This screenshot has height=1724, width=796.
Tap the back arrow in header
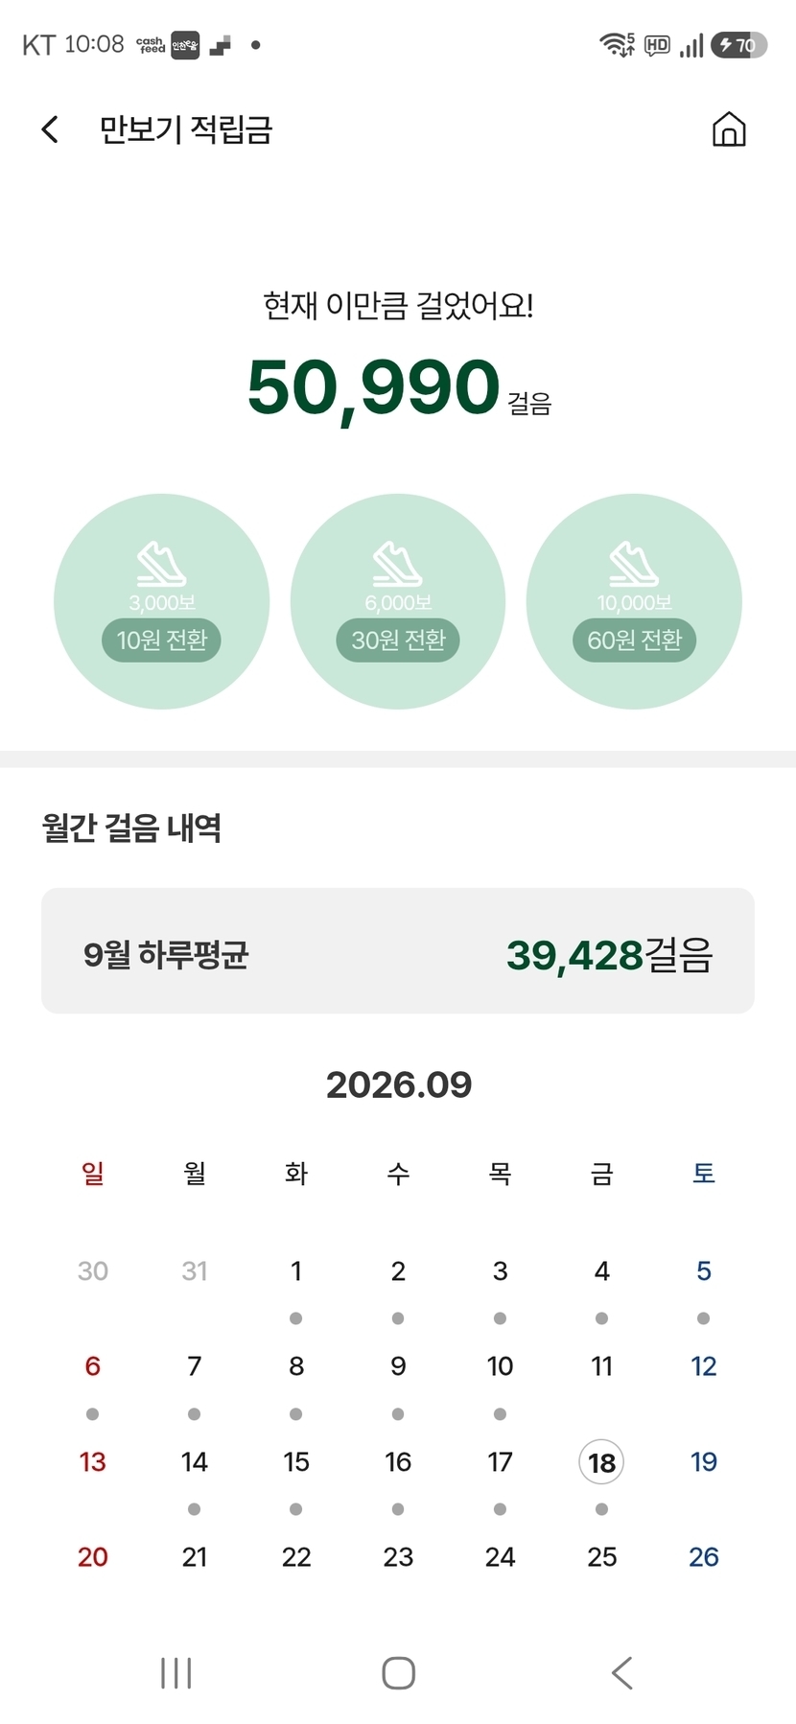[50, 129]
